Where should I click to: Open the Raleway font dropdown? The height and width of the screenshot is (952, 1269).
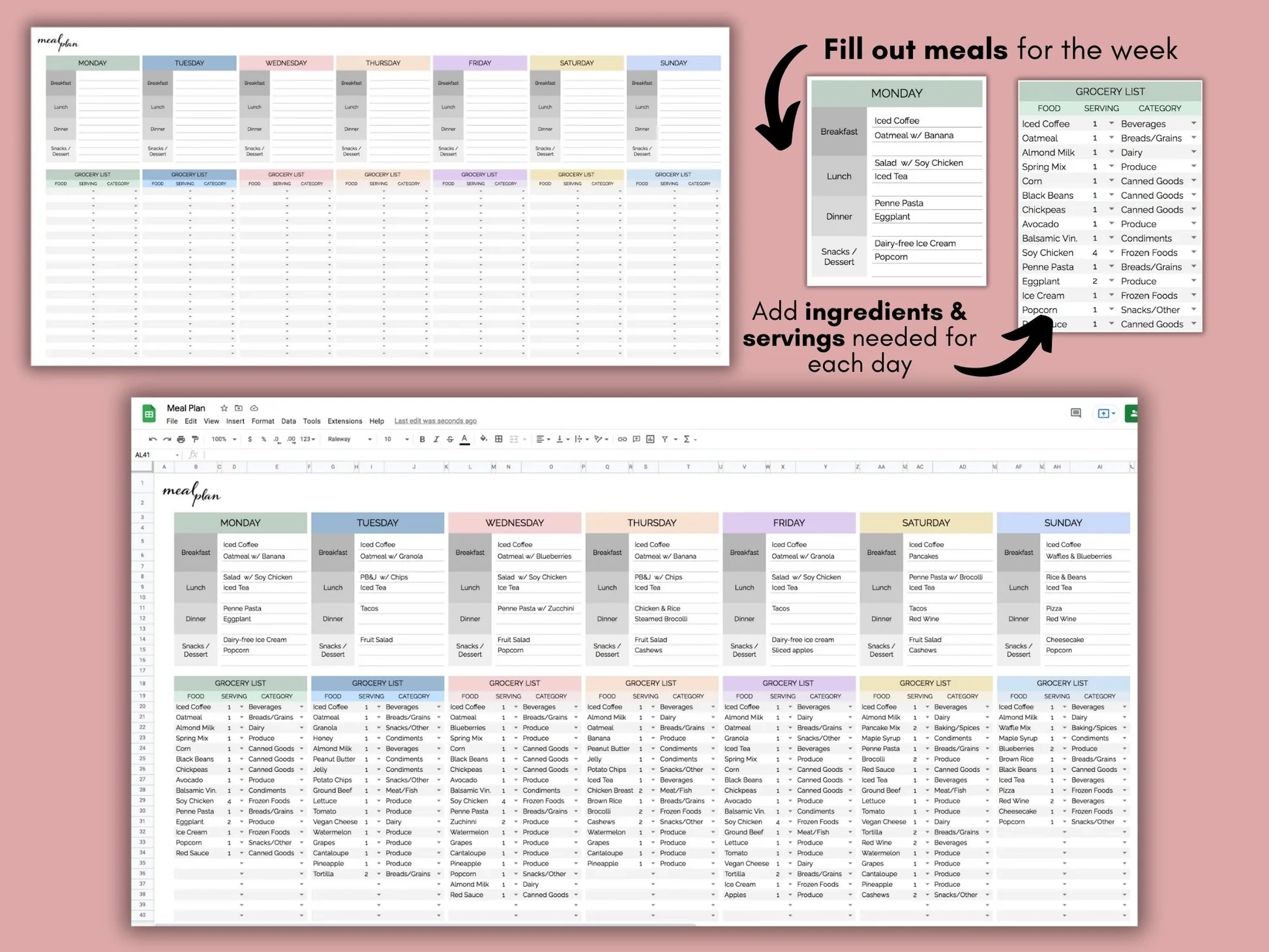pyautogui.click(x=346, y=439)
